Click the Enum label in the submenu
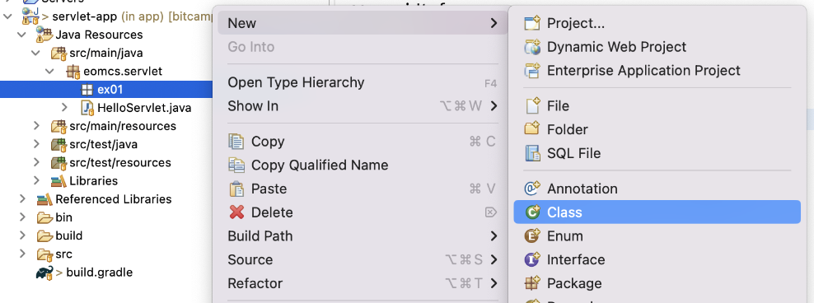The width and height of the screenshot is (814, 303). point(565,236)
